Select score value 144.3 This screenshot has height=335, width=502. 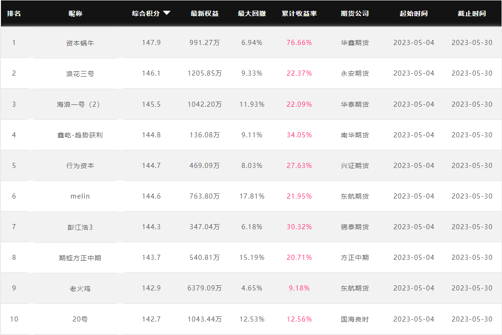(x=151, y=226)
